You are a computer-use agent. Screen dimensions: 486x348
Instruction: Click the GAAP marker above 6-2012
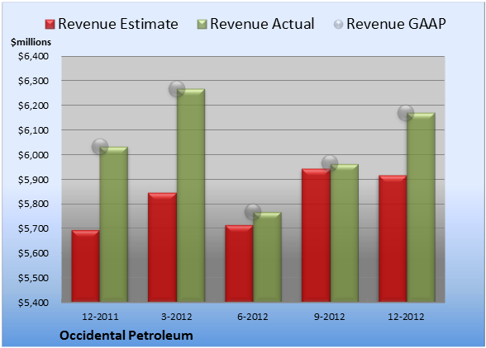point(253,212)
